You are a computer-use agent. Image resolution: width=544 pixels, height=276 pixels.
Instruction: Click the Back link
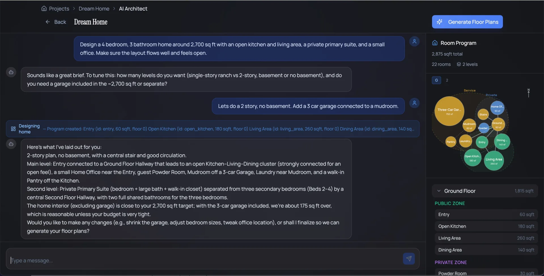pos(60,22)
